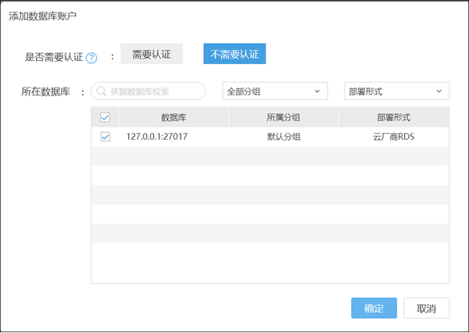Viewport: 469px width, 333px height.
Task: Click the 取消 button
Action: click(426, 308)
